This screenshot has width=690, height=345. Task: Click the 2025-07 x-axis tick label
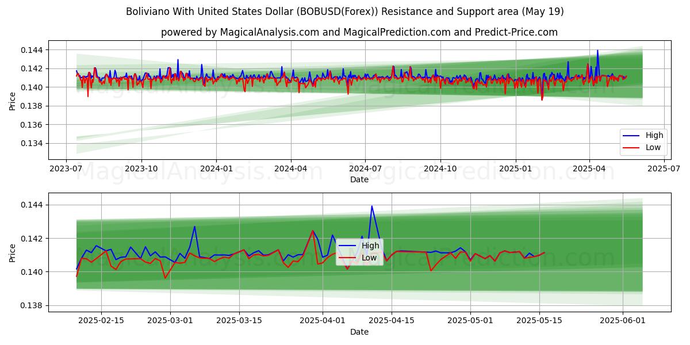pyautogui.click(x=664, y=168)
